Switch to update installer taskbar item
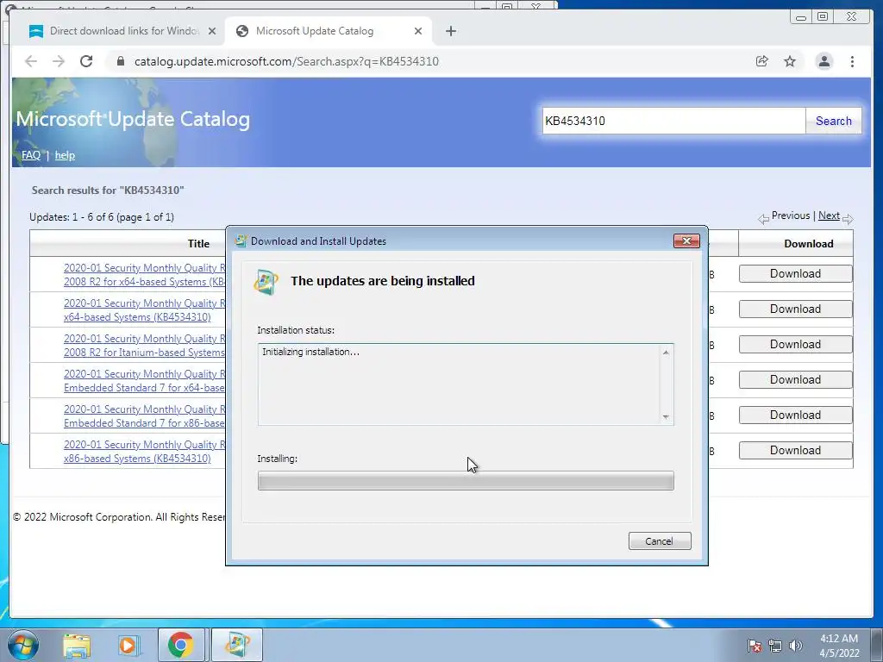 [237, 645]
